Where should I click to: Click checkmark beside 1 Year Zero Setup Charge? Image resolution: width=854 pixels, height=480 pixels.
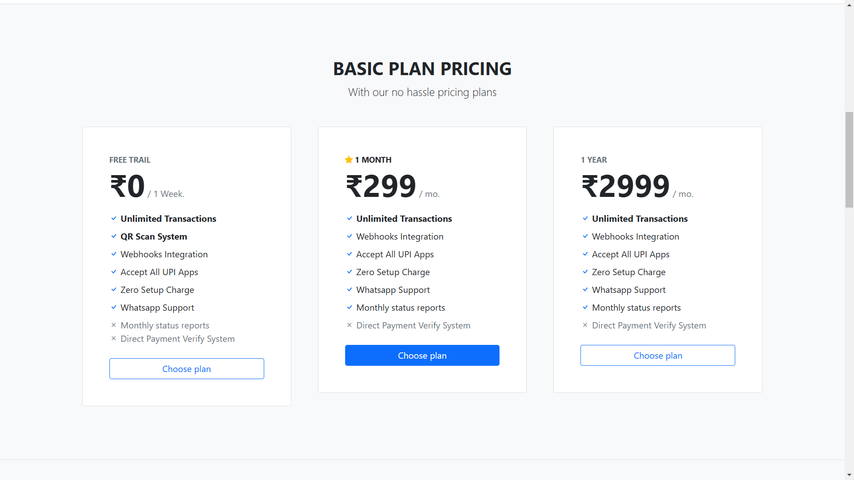click(585, 272)
